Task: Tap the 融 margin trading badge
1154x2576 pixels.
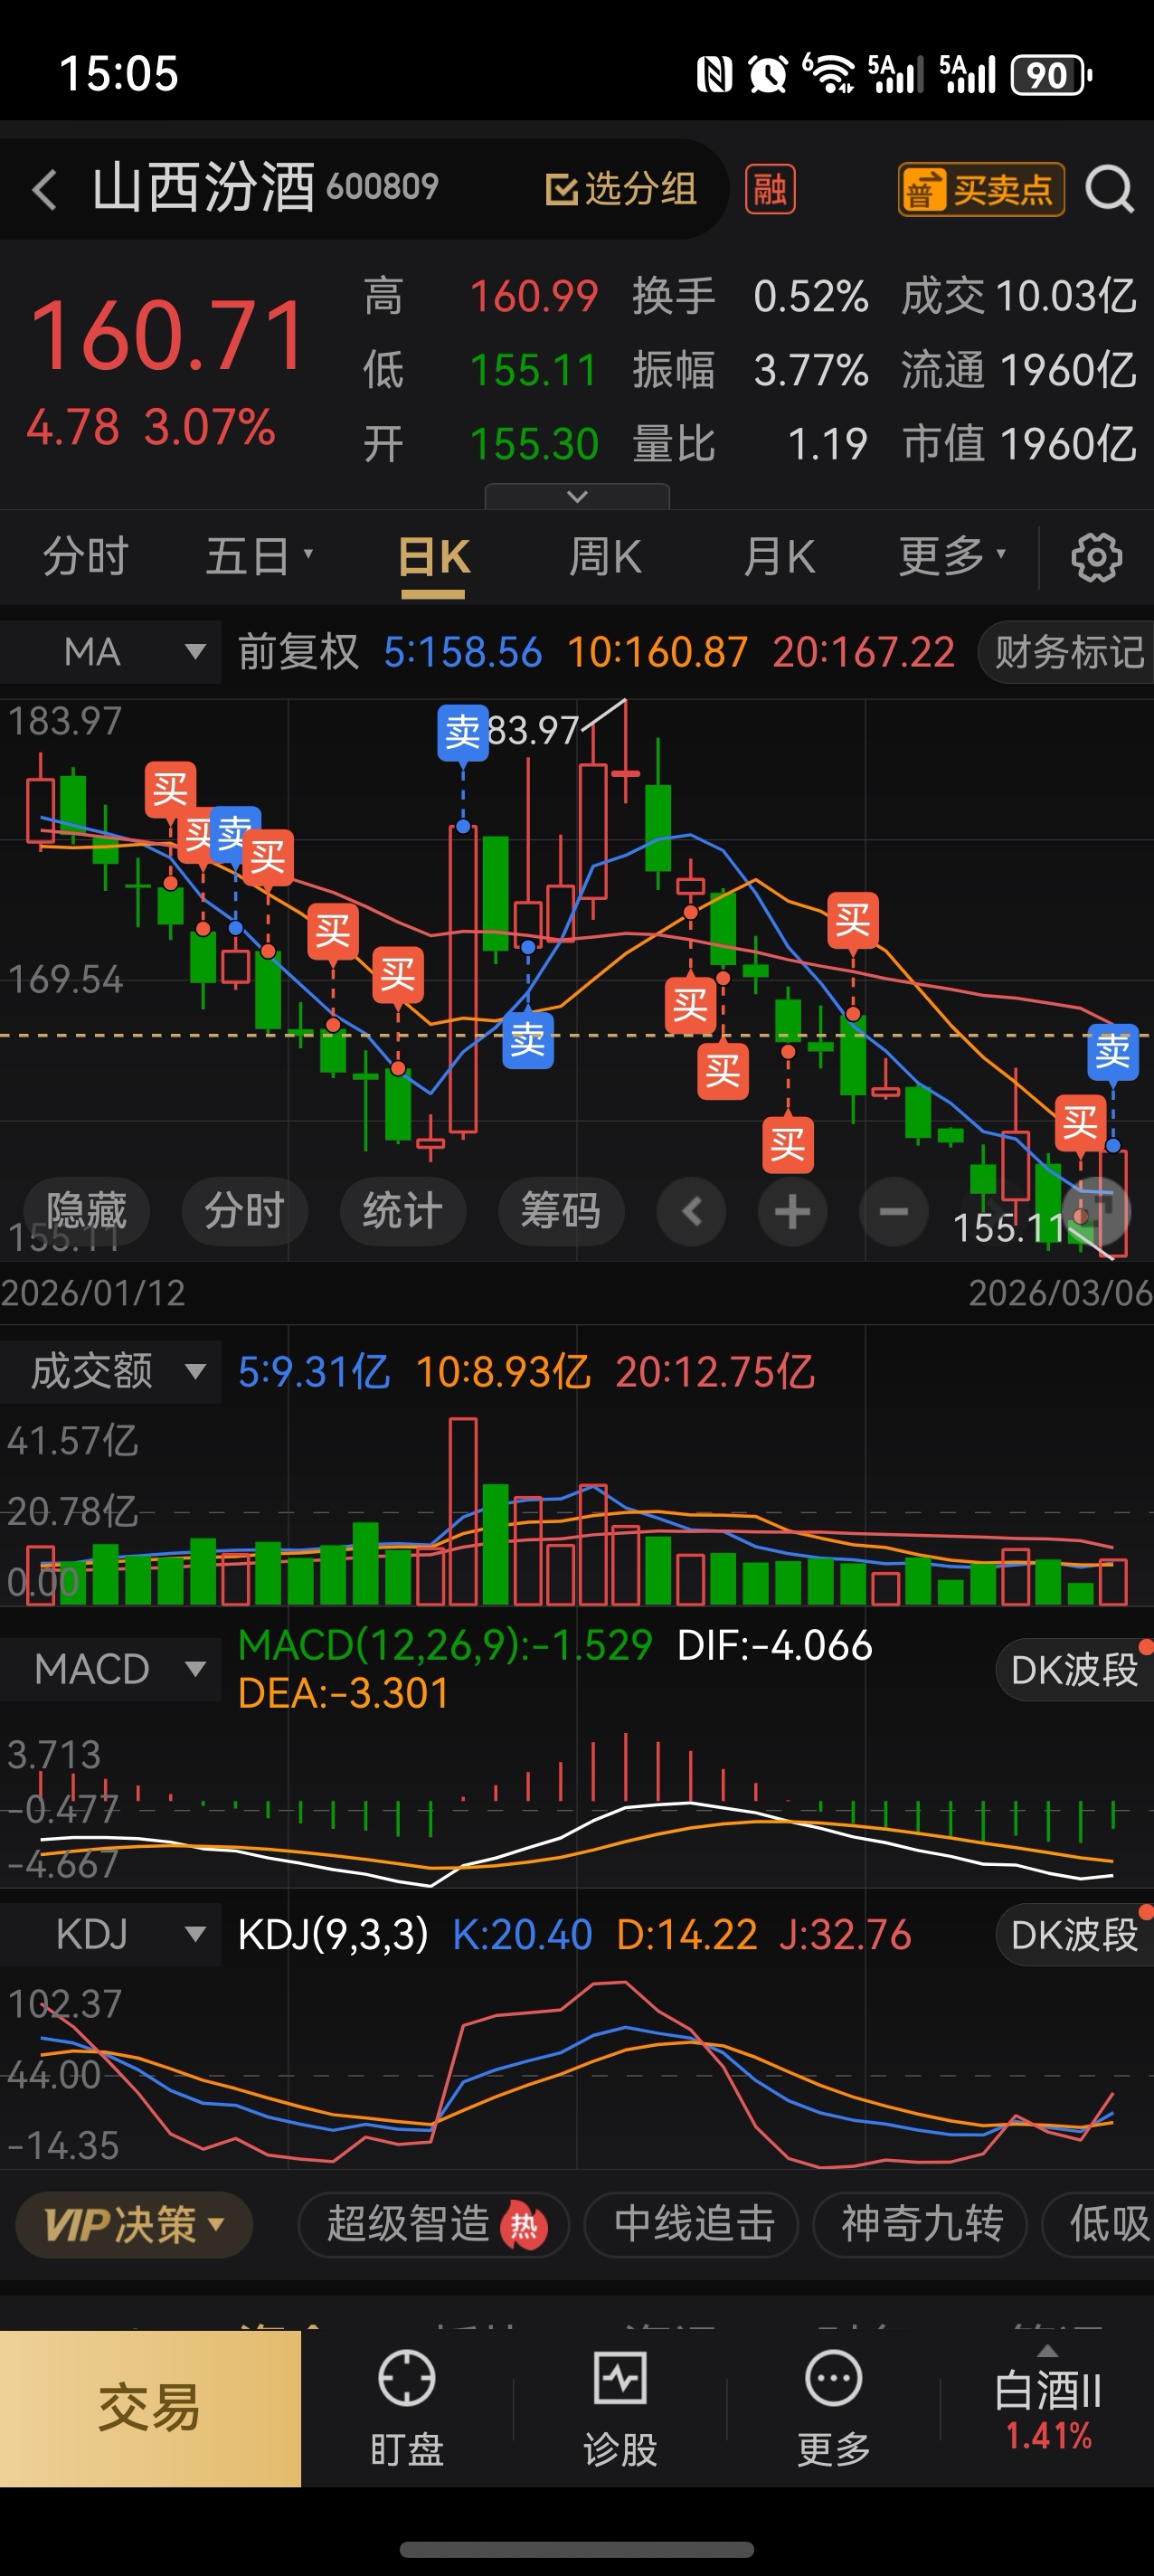Action: coord(769,189)
